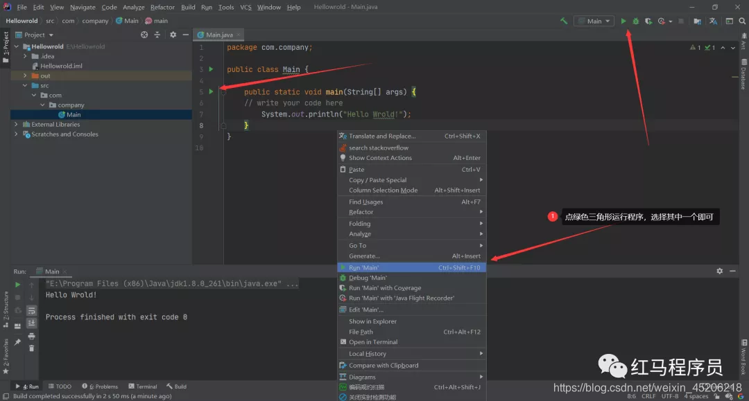Click the disabled Stop square in toolbar
This screenshot has width=749, height=401.
(681, 21)
